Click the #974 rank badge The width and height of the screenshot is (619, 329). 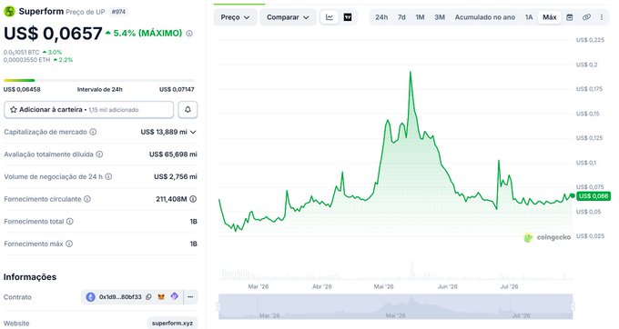pos(118,12)
